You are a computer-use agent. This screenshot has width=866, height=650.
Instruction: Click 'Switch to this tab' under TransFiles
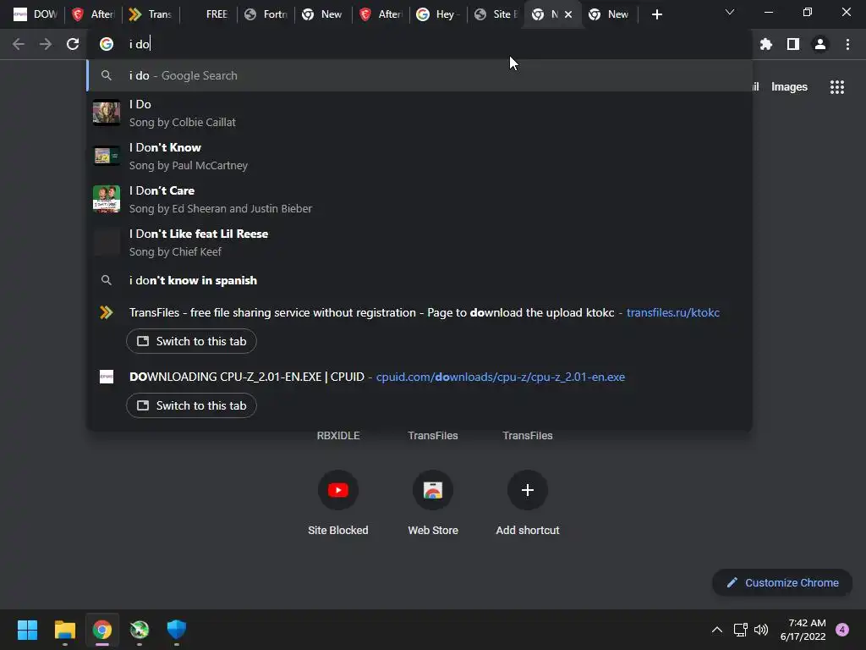click(191, 342)
